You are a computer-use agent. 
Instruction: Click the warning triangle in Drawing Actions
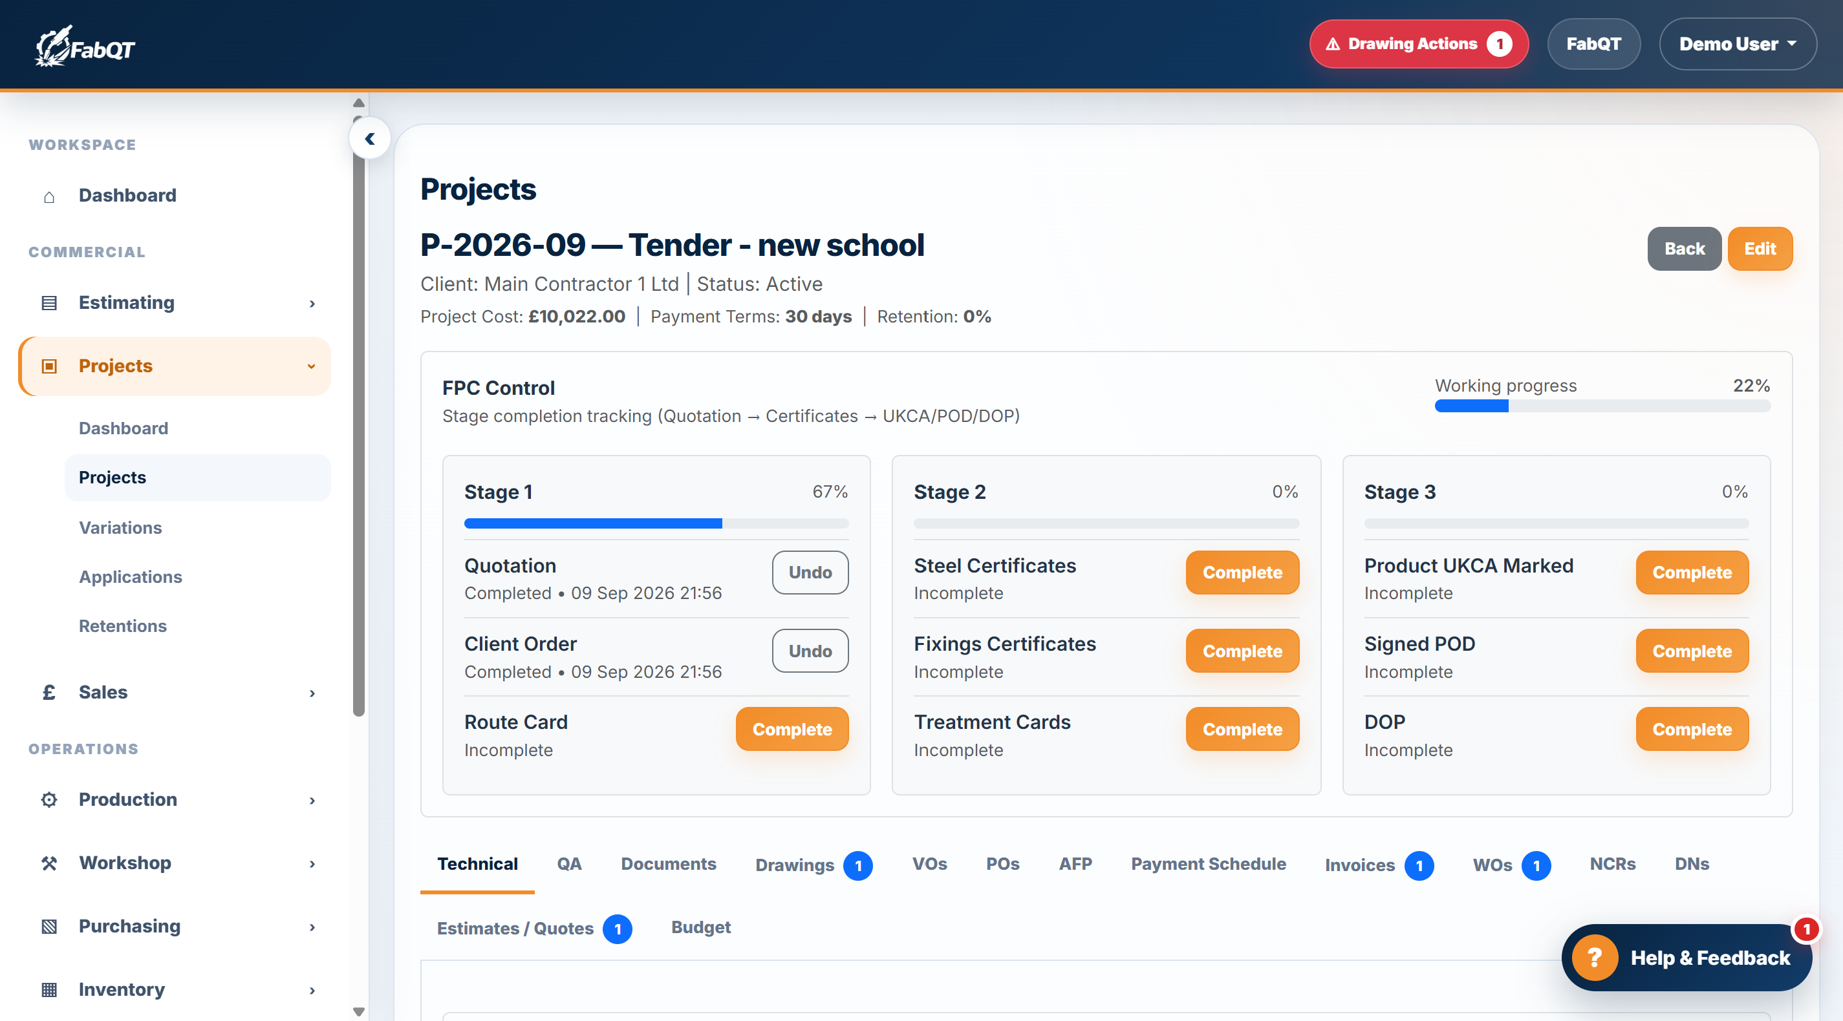pyautogui.click(x=1332, y=45)
